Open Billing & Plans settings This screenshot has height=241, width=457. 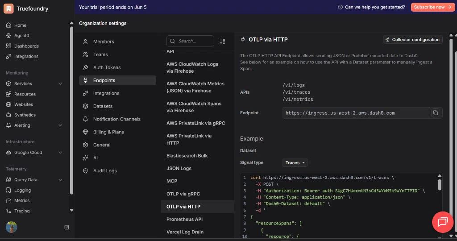pyautogui.click(x=117, y=132)
